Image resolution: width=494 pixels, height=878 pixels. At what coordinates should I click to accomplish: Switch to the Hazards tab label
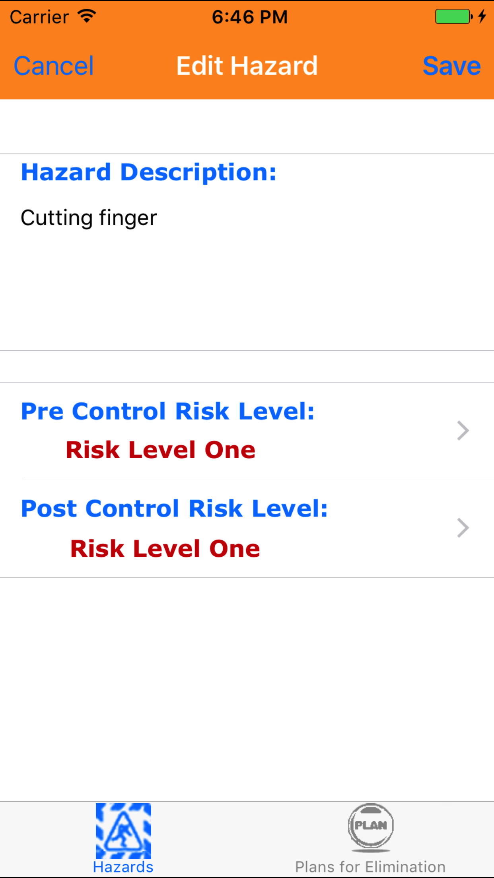tap(123, 867)
